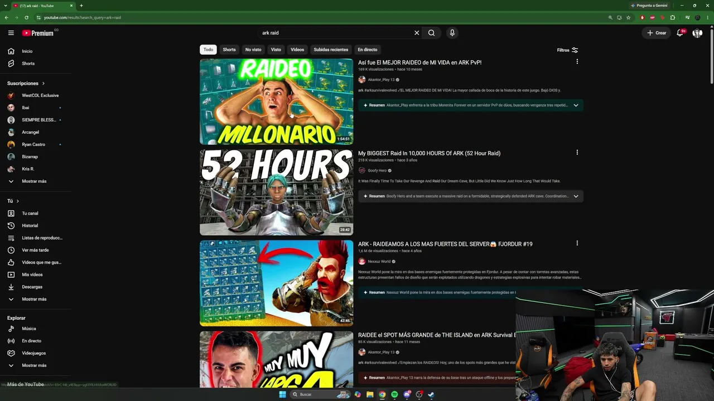Open the AdBlock Plus extension icon

point(653,17)
